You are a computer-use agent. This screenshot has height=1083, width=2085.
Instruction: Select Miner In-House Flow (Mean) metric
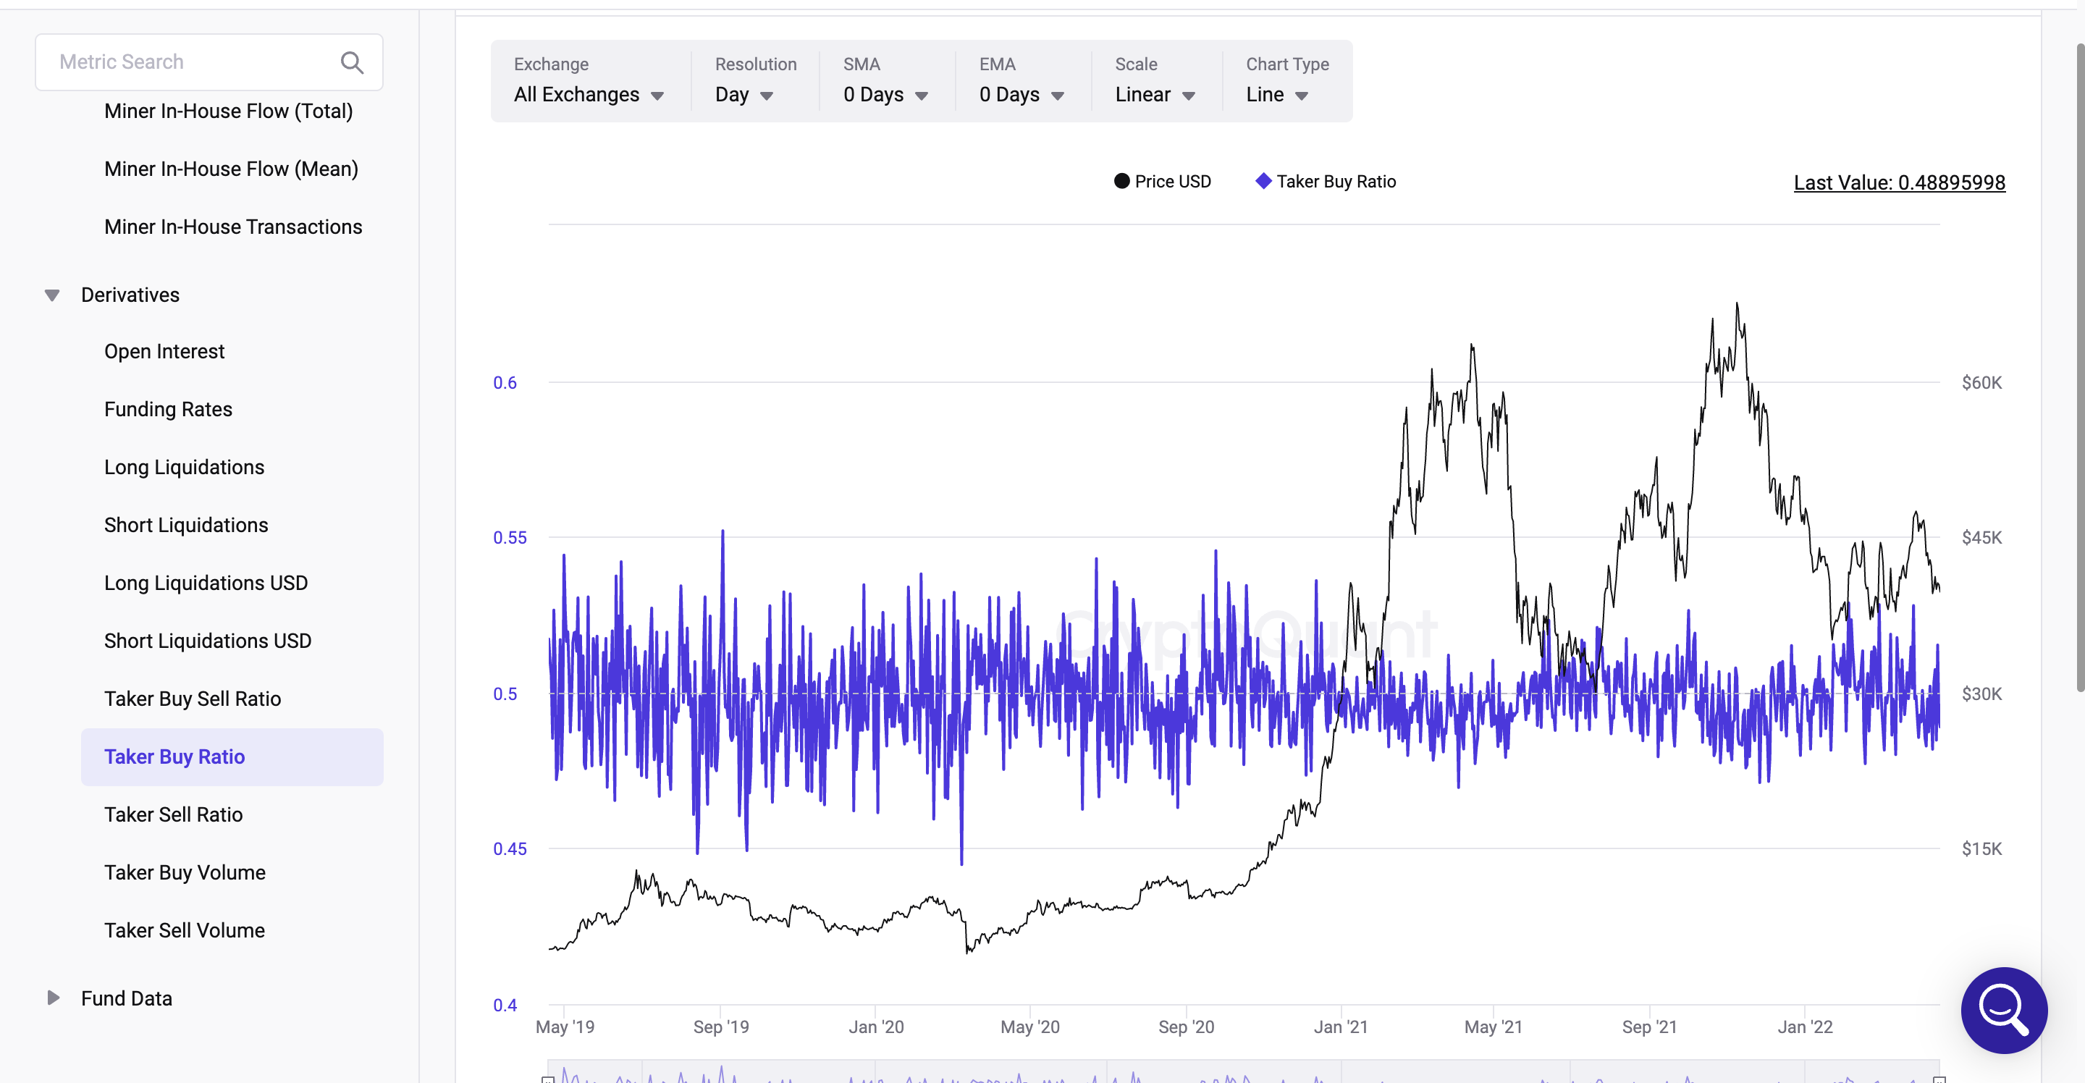231,169
